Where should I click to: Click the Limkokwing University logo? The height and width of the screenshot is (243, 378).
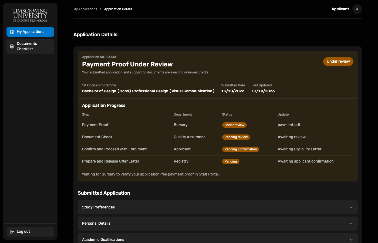point(30,15)
